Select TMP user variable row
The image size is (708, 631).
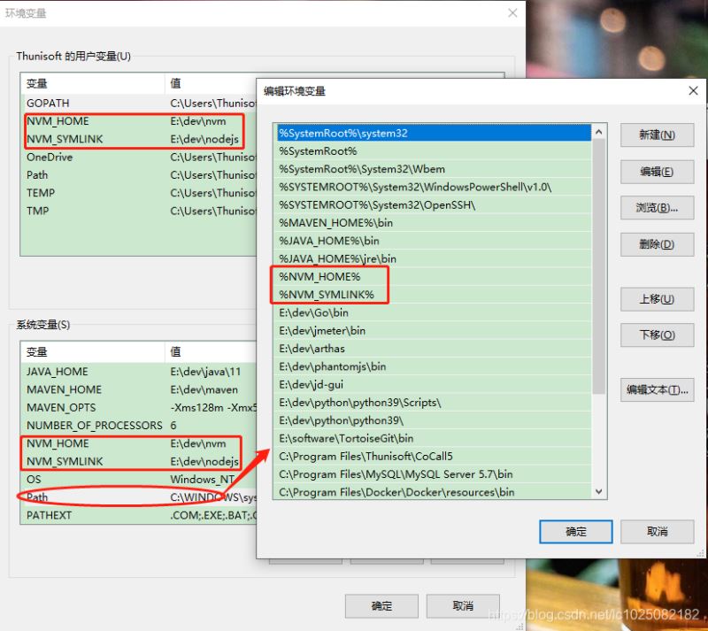click(139, 211)
